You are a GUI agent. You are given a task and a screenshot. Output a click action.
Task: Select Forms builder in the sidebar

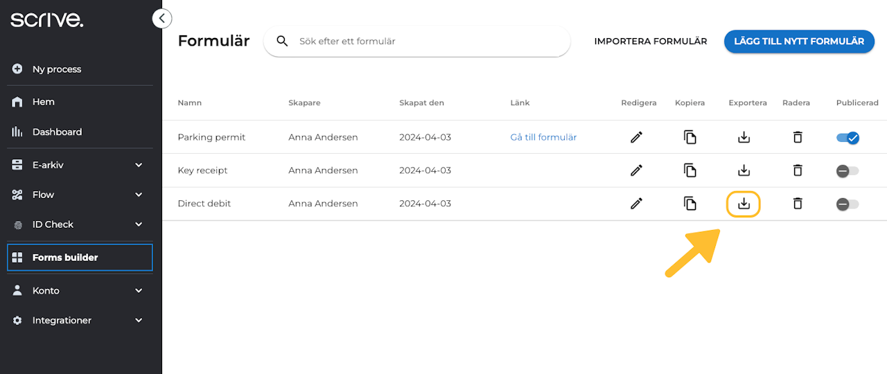65,257
